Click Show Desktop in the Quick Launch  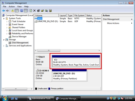pos(12,98)
